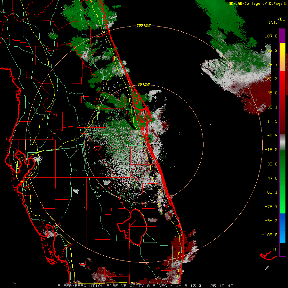
Task: Click the -109.8 scale value
Action: [x=270, y=235]
